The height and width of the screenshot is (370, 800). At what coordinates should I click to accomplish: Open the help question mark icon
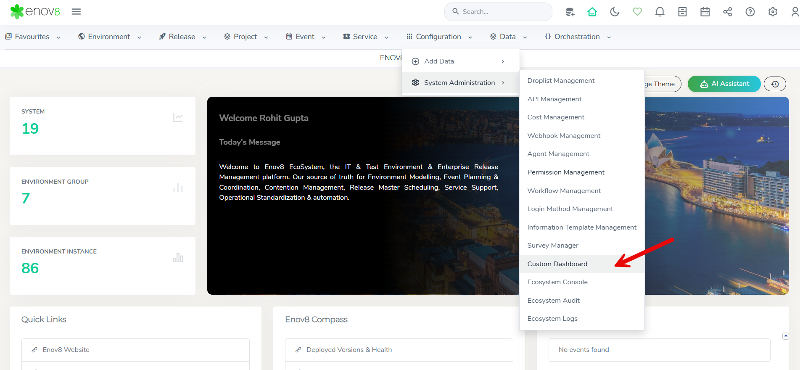pyautogui.click(x=750, y=12)
